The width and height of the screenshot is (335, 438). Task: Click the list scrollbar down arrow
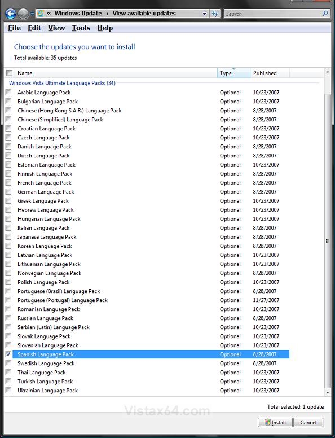click(328, 392)
